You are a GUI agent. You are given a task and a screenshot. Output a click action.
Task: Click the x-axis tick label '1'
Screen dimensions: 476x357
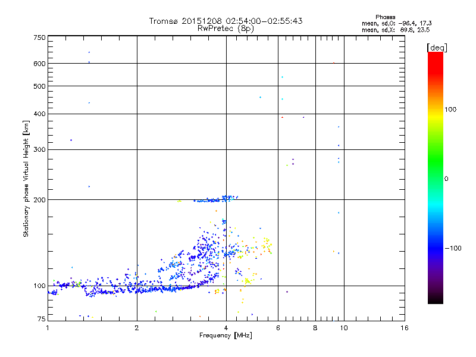[x=48, y=328]
